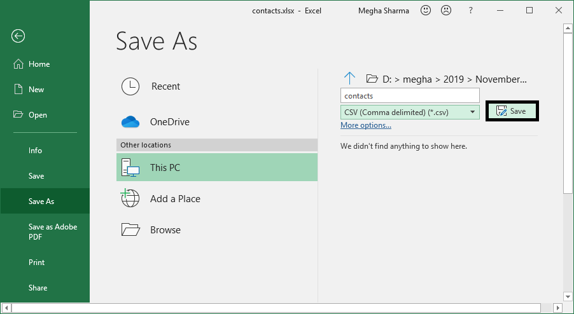Click 'We didn't find anything to show here' text
The width and height of the screenshot is (574, 314).
(404, 147)
